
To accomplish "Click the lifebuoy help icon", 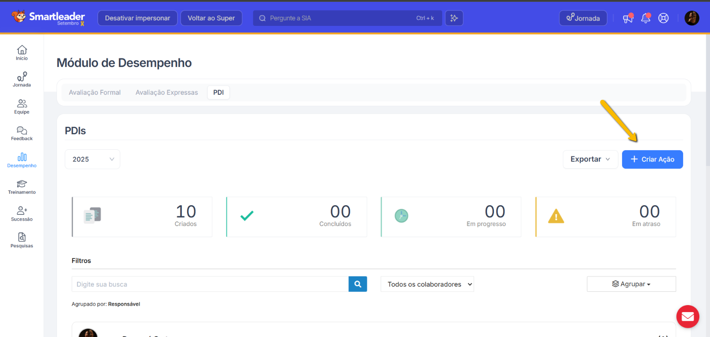I will tap(663, 18).
